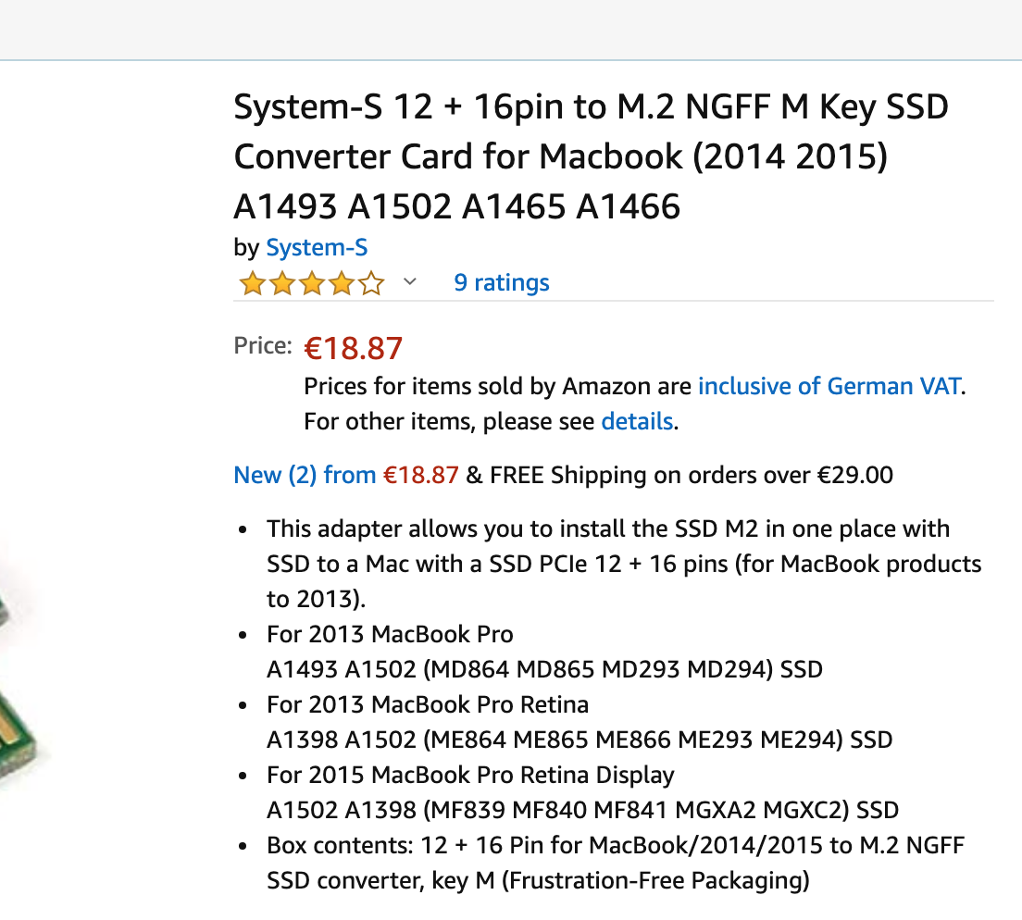Click the For 2015 MacBook Pro Retina Display bullet
The height and width of the screenshot is (920, 1022).
[x=582, y=792]
